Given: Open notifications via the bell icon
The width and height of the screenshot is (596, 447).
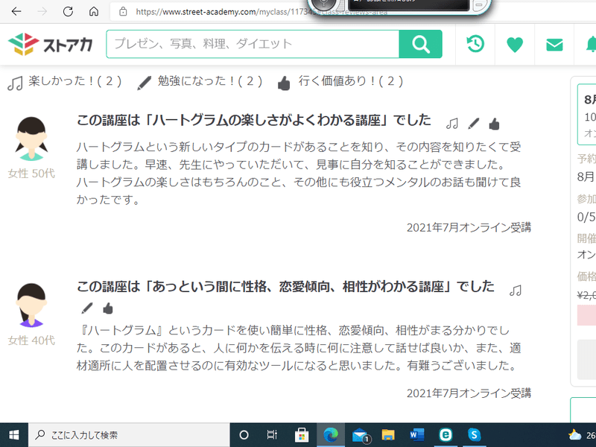Looking at the screenshot, I should tap(591, 45).
